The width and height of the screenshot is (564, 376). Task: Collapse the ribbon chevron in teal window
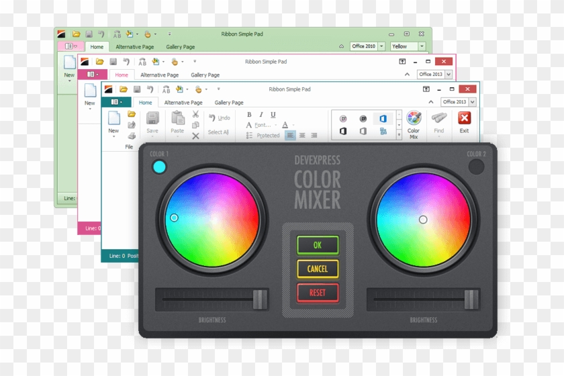tap(431, 102)
